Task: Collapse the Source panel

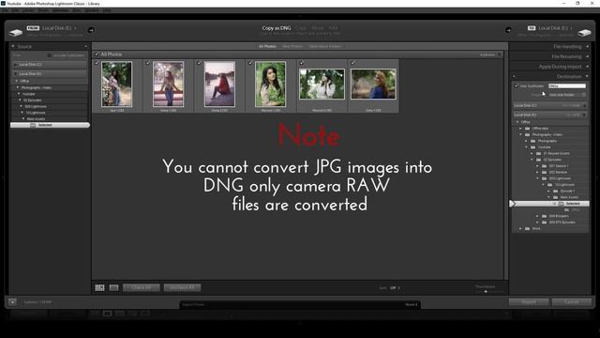Action: coord(13,47)
